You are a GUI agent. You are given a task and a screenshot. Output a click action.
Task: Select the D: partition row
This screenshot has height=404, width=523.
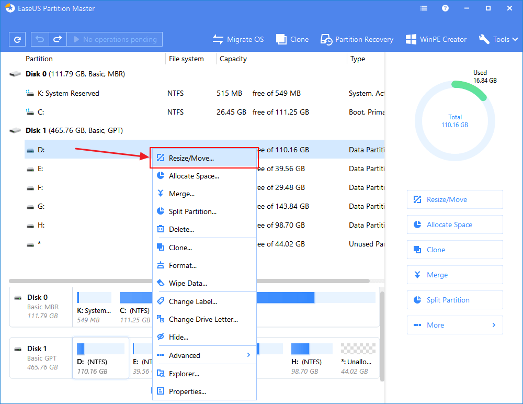[x=204, y=150]
